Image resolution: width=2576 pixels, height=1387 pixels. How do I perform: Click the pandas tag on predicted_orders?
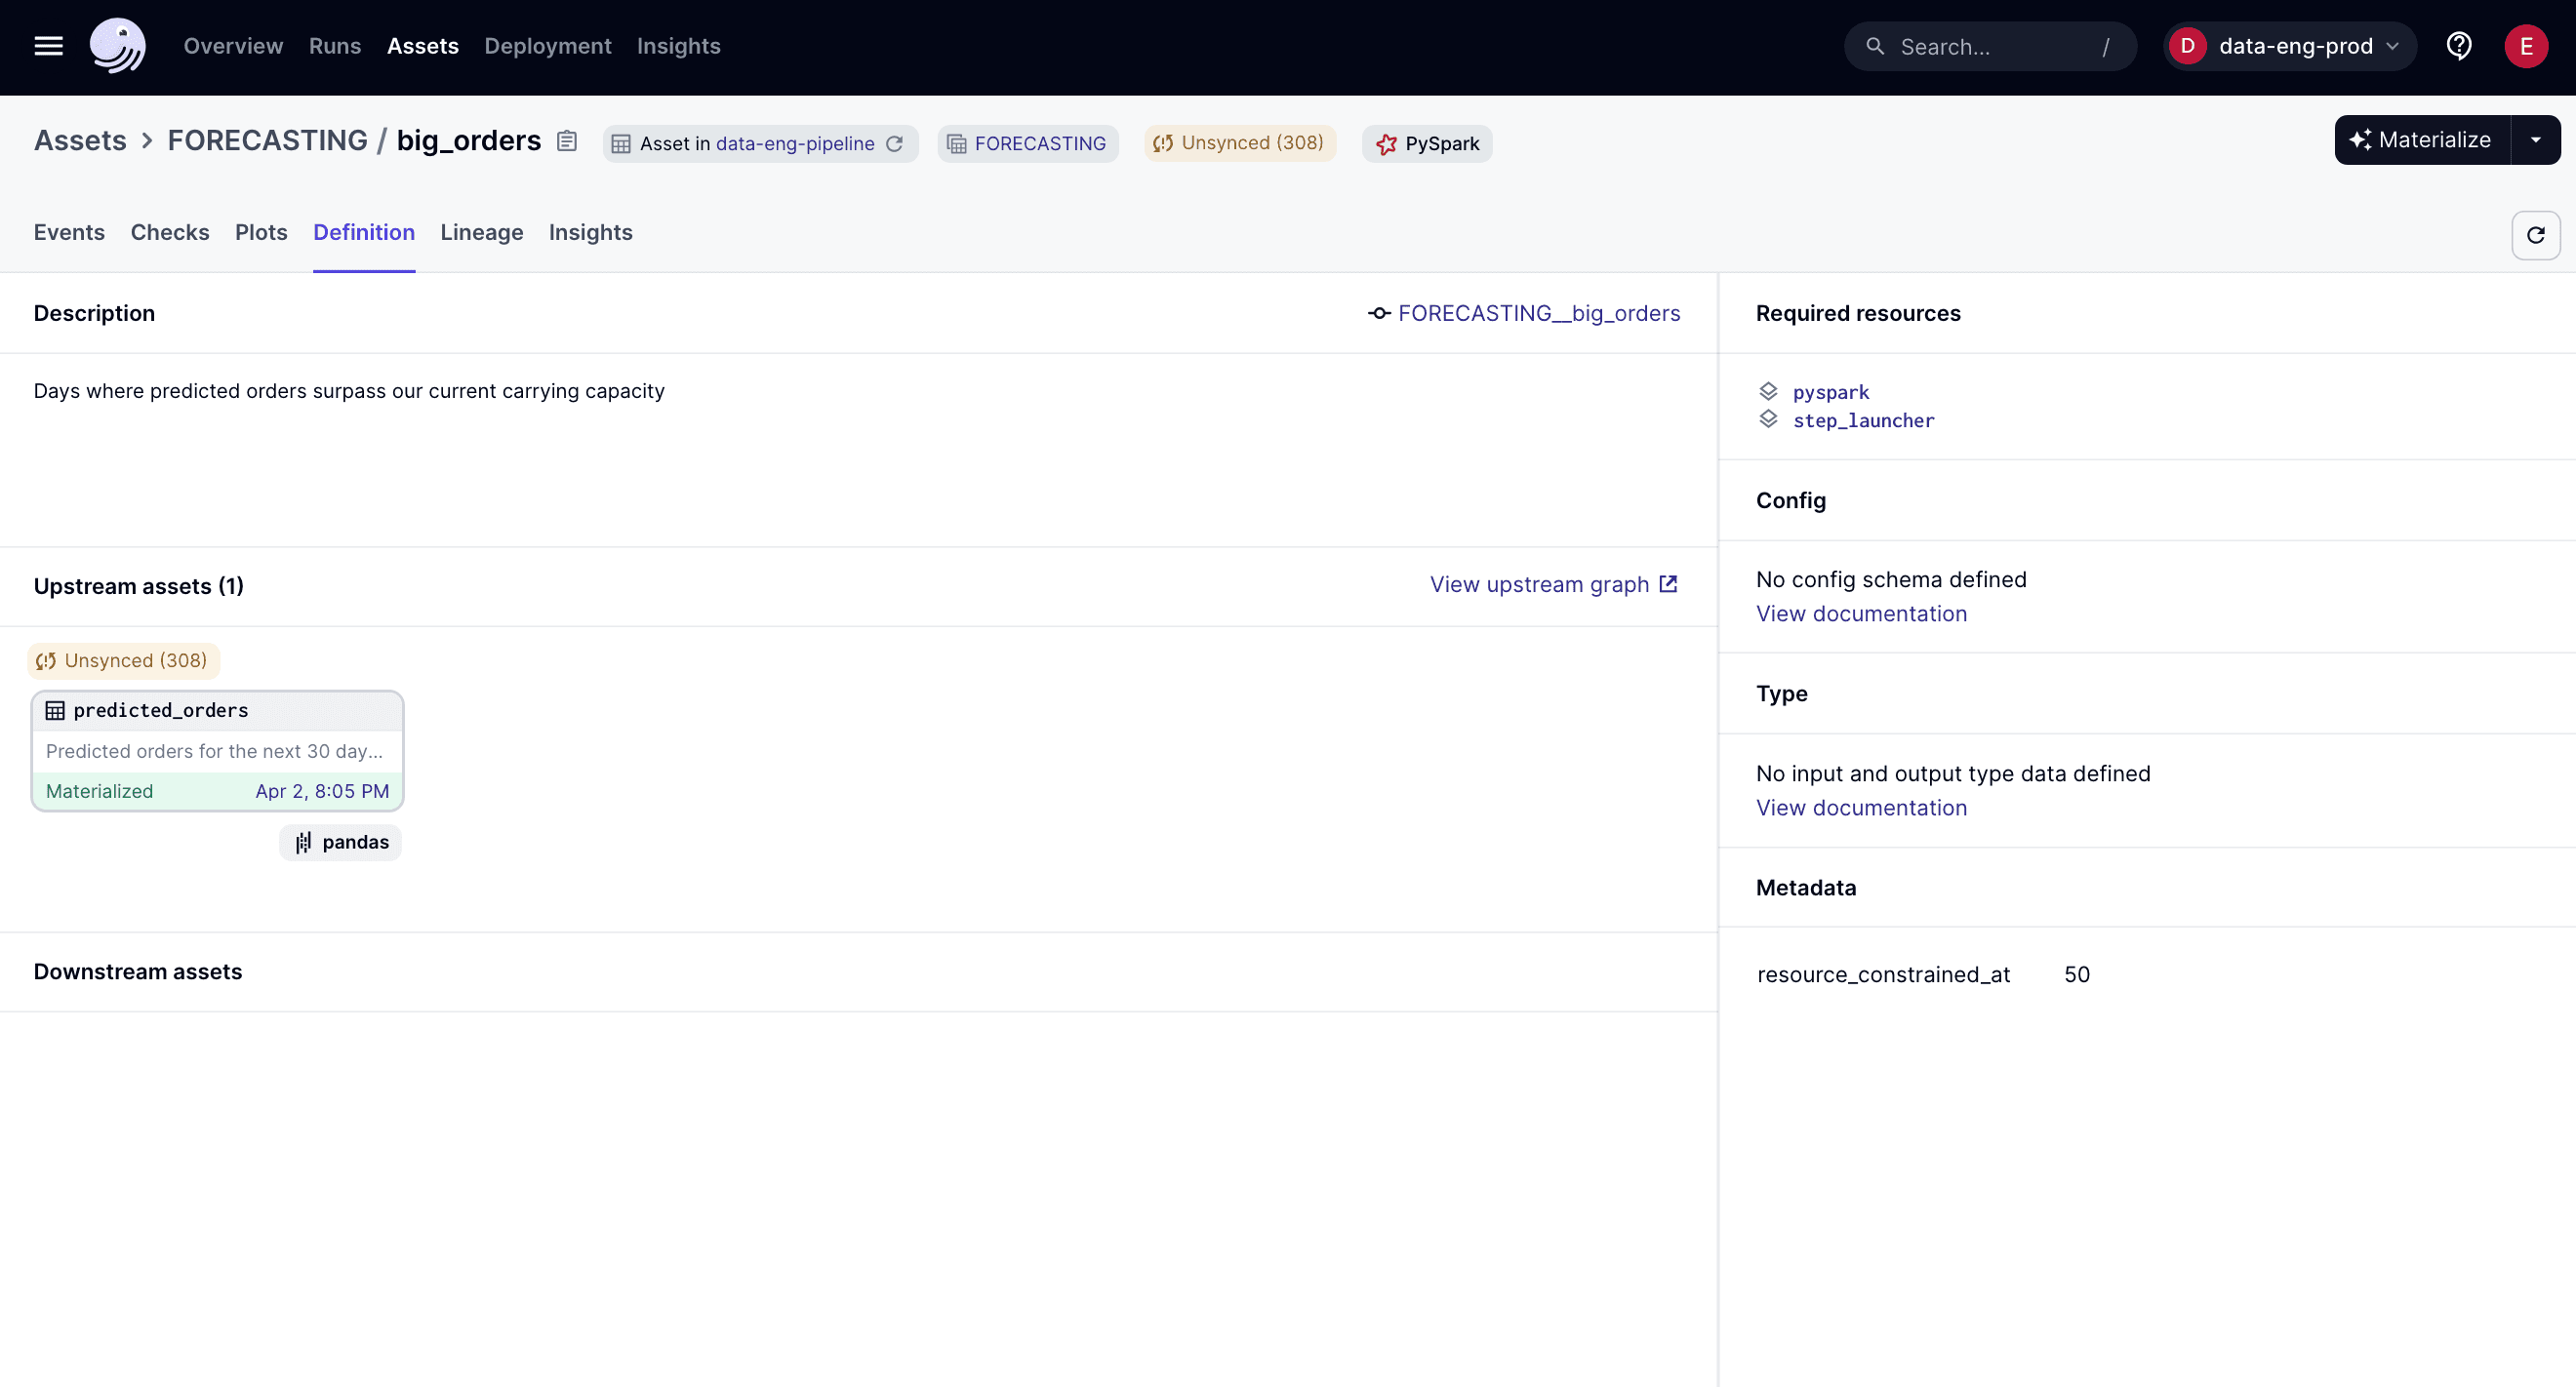click(x=340, y=842)
